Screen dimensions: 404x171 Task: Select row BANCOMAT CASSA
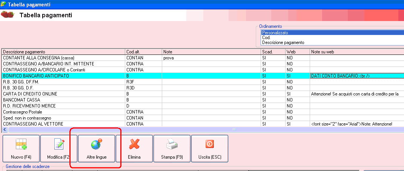pyautogui.click(x=203, y=100)
